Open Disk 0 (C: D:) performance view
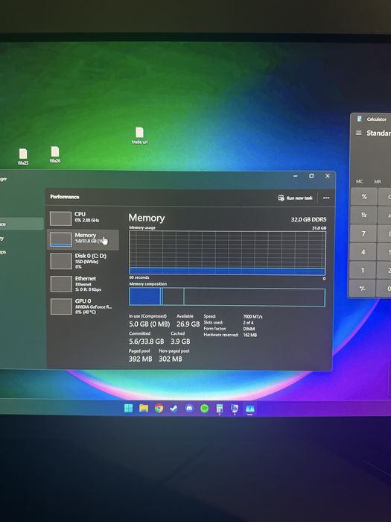This screenshot has height=522, width=391. pyautogui.click(x=83, y=261)
